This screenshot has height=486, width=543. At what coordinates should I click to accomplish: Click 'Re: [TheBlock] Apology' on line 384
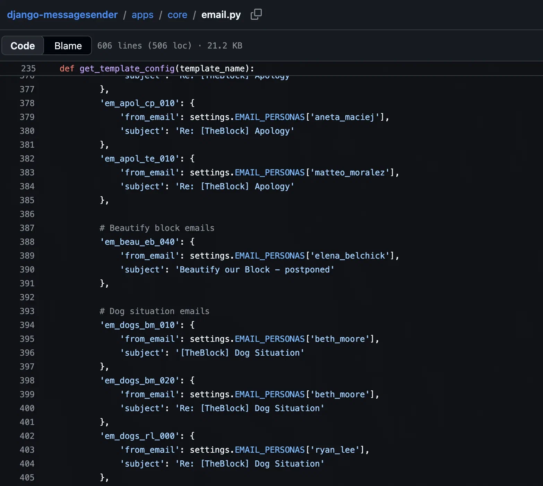click(x=234, y=186)
